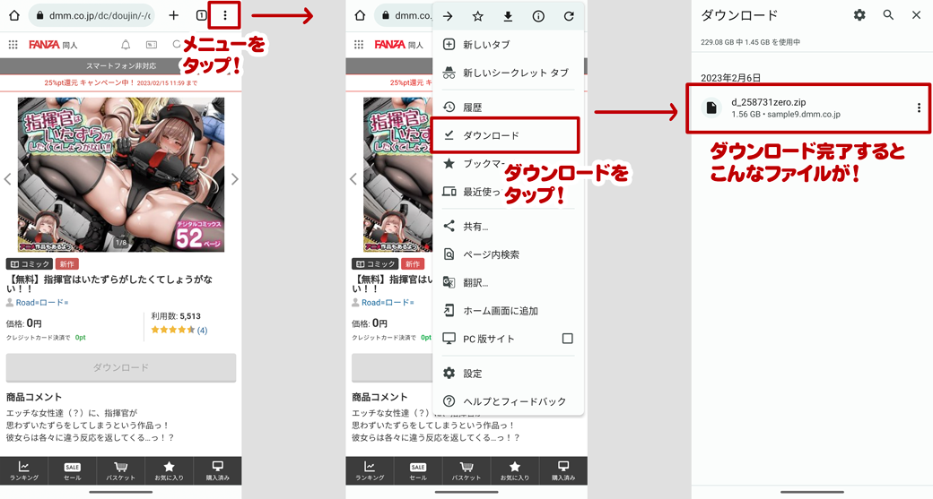The width and height of the screenshot is (933, 499).
Task: Show next image with the right chevron
Action: [234, 179]
